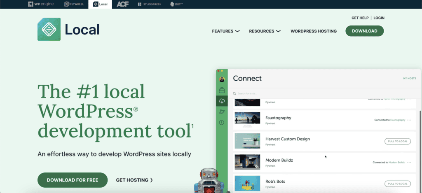Click the DOWNLOAD button in header
The width and height of the screenshot is (422, 193).
click(x=364, y=31)
